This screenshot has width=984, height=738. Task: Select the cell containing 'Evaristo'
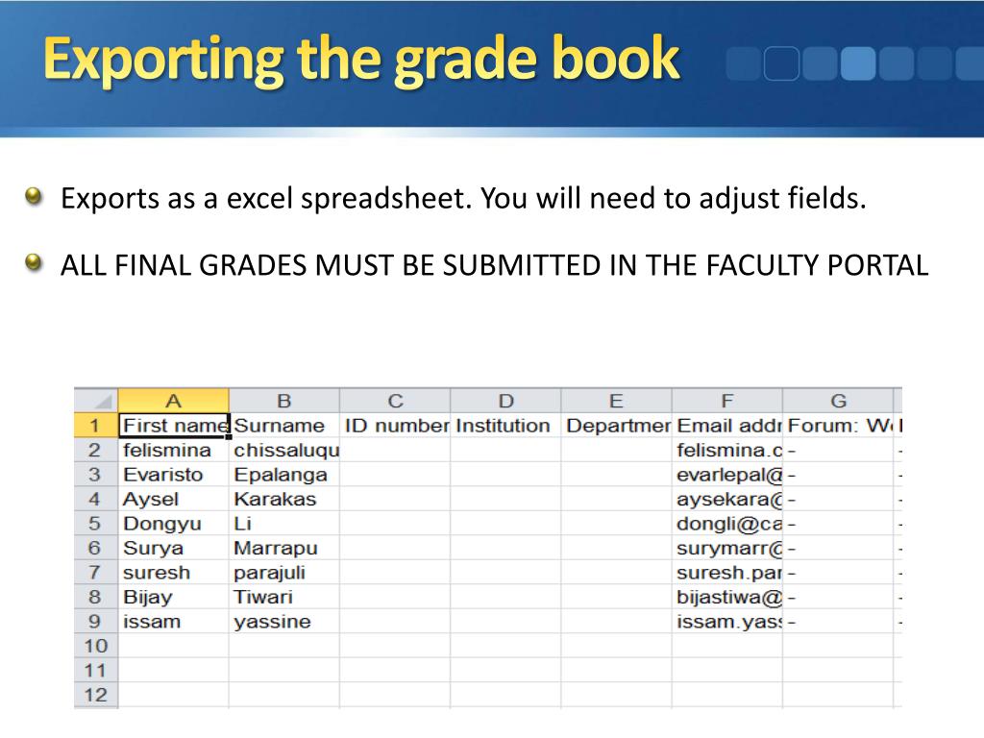[x=174, y=475]
